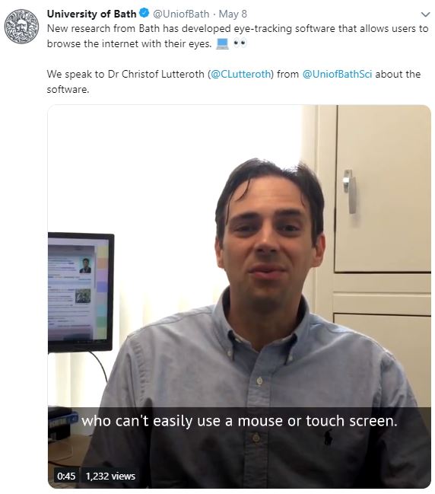Open the University of Bath display name
This screenshot has width=435, height=494.
click(91, 14)
